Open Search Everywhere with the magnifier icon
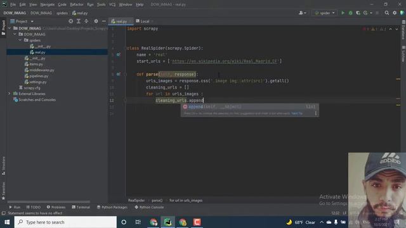The height and width of the screenshot is (228, 406). [387, 13]
